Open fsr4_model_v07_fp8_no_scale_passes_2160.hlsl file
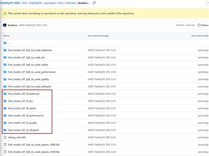 34,152
